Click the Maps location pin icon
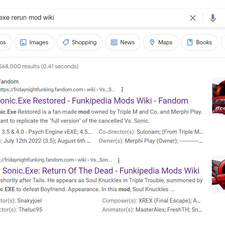The image size is (225, 225). [152, 42]
